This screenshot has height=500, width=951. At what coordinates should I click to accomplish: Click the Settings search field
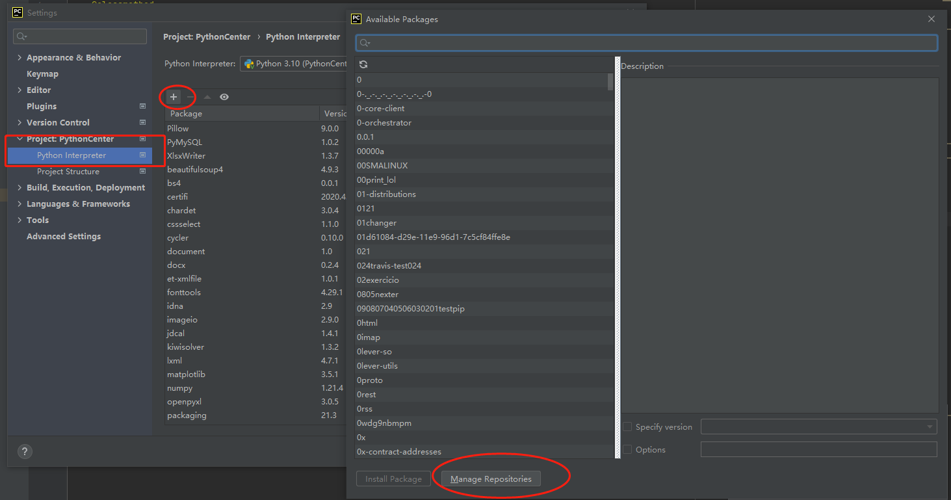(x=80, y=36)
